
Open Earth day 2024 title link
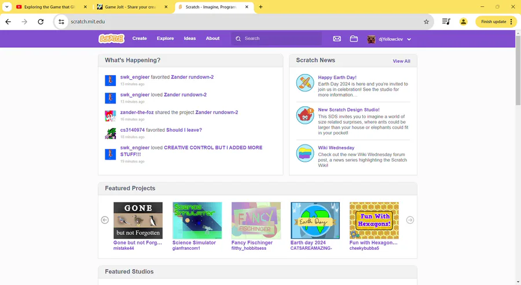point(308,243)
